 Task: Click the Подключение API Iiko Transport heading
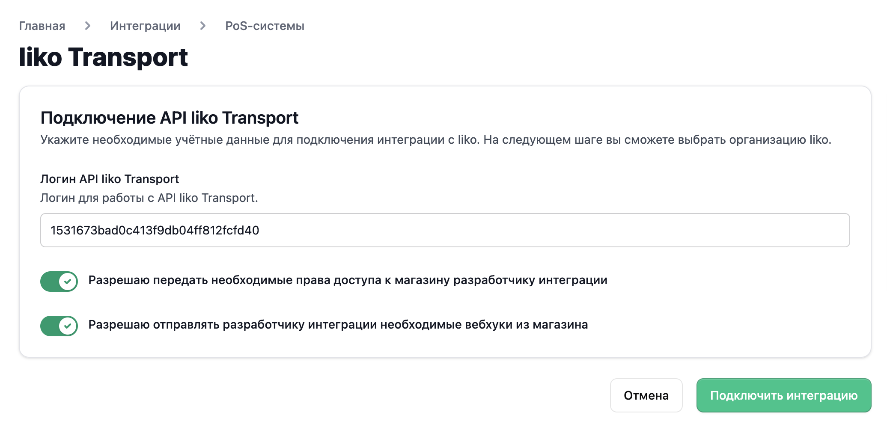169,118
